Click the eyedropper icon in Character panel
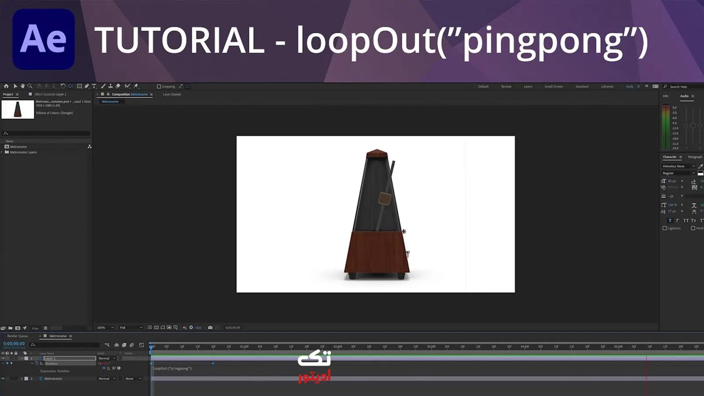The height and width of the screenshot is (396, 704). coord(700,166)
